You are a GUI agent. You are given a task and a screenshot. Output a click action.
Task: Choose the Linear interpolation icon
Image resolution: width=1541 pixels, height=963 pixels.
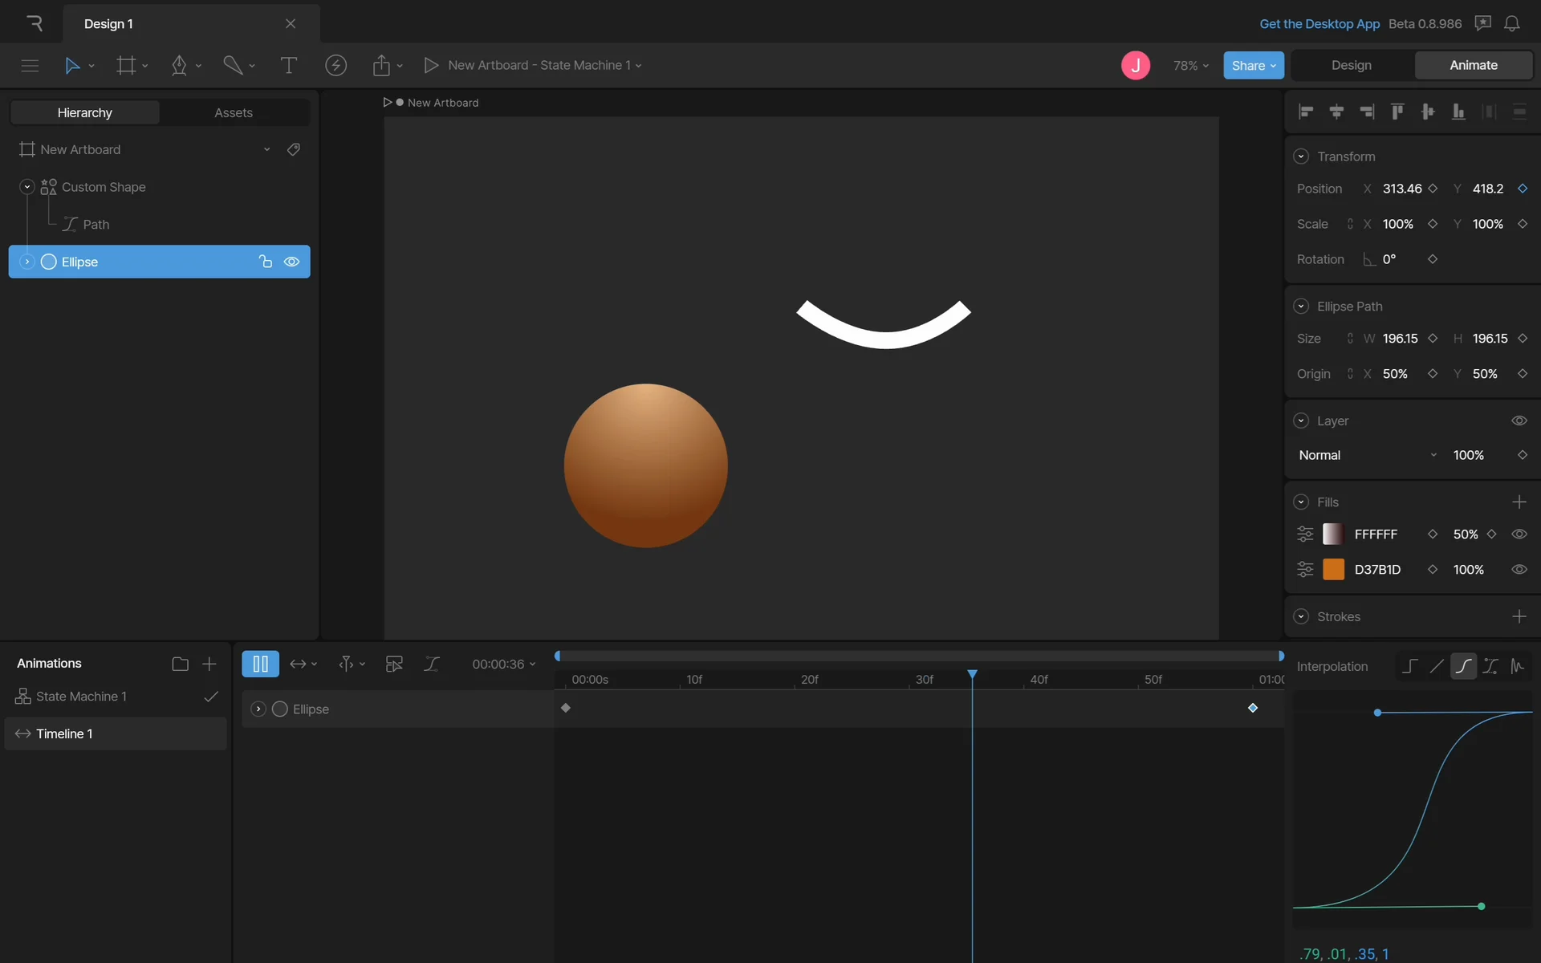[x=1437, y=666]
